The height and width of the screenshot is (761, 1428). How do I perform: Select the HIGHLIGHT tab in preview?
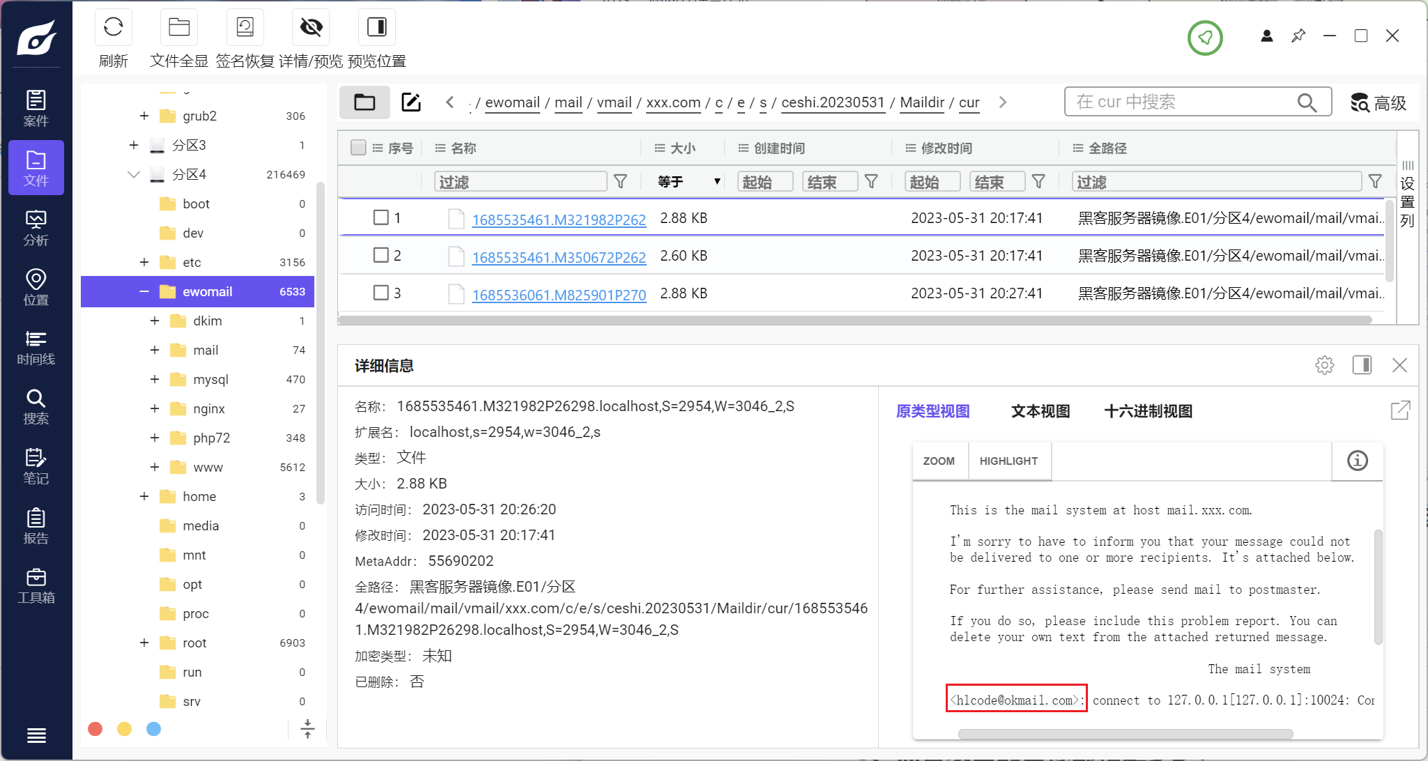(1008, 461)
